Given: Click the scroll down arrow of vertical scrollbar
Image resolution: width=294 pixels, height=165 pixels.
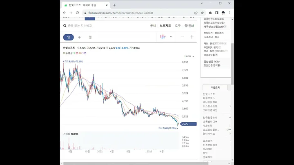Looking at the screenshot, I should pyautogui.click(x=232, y=160).
